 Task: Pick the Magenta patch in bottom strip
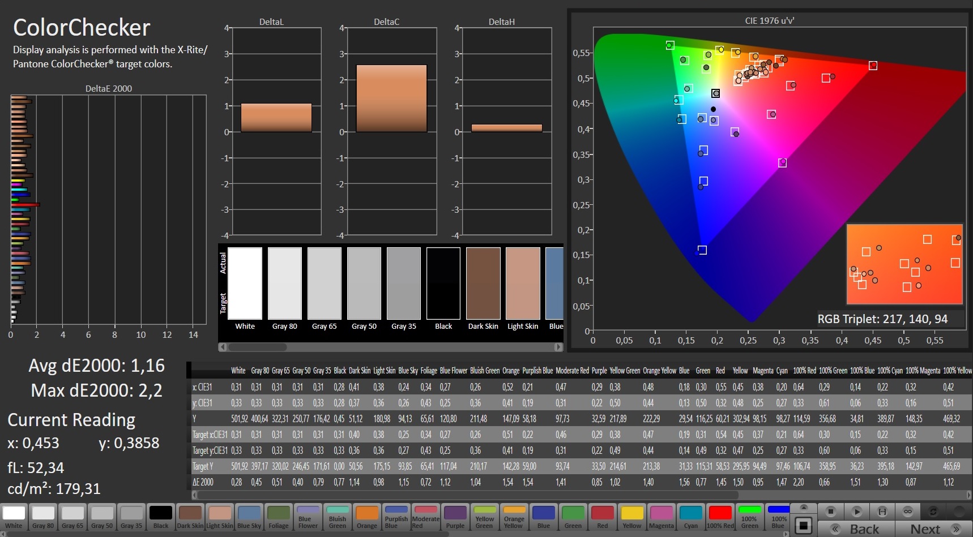[x=662, y=517]
